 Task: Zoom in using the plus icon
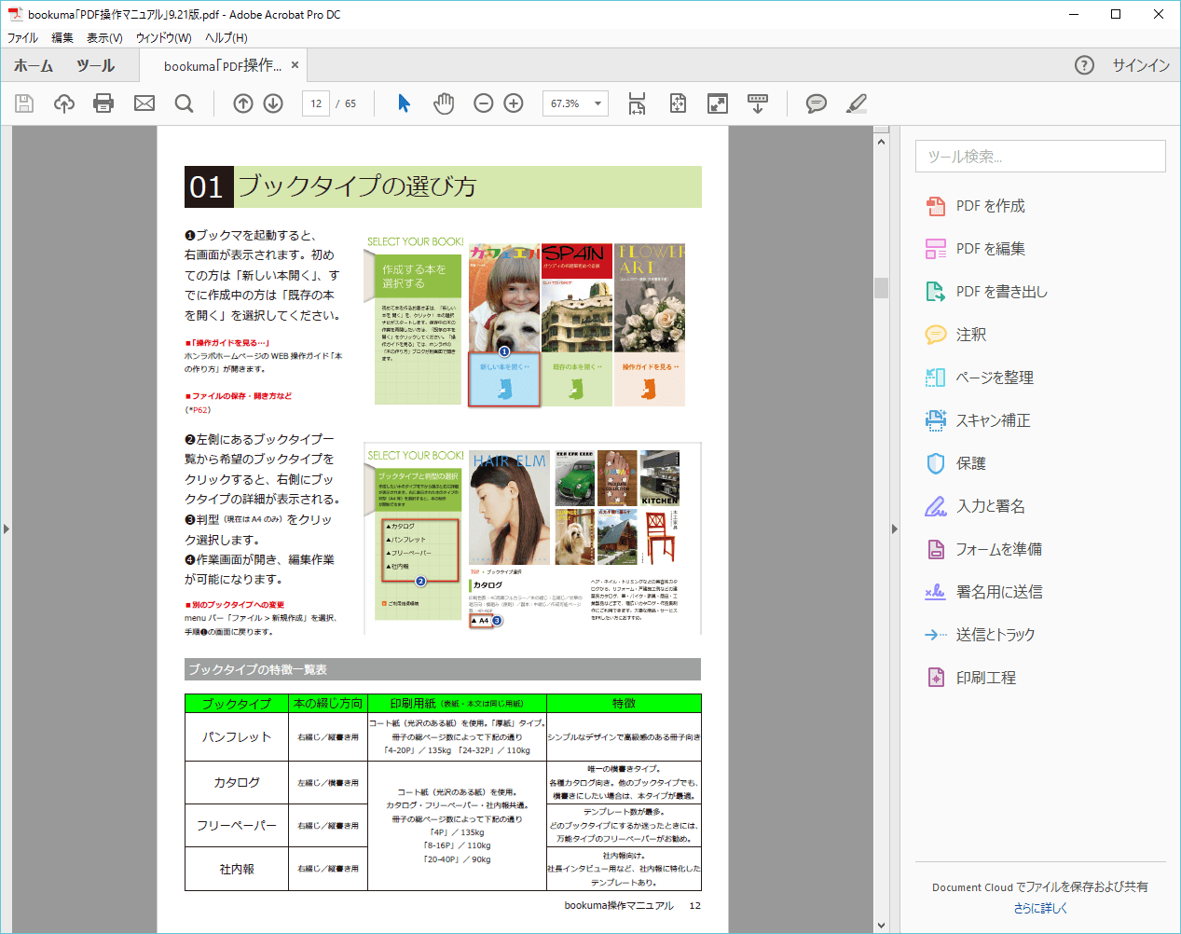(x=513, y=103)
